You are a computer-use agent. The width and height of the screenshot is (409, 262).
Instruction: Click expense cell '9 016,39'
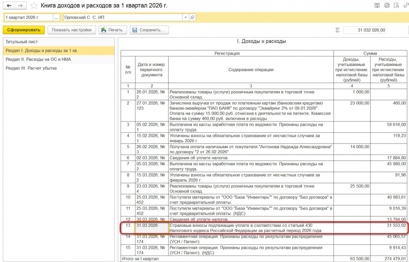(x=389, y=211)
